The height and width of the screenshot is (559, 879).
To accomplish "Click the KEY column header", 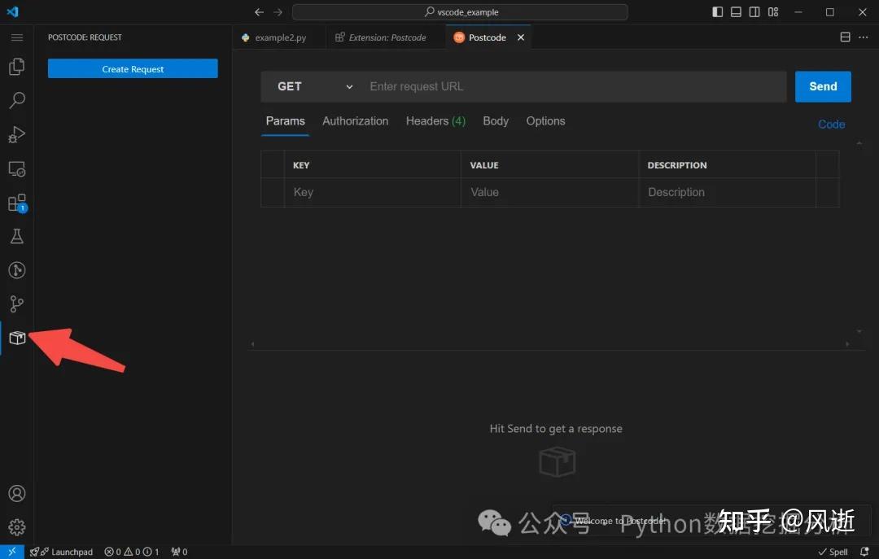I will point(301,165).
